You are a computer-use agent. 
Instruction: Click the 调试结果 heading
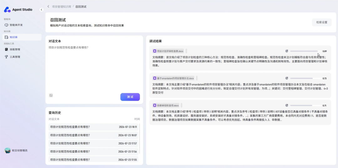[x=156, y=41]
